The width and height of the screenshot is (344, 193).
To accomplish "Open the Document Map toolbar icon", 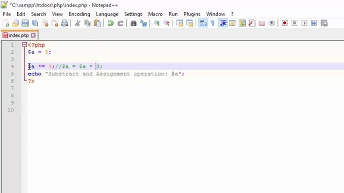I will point(242,23).
